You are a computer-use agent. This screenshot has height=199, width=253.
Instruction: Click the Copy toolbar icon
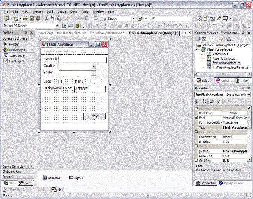pyautogui.click(x=52, y=18)
